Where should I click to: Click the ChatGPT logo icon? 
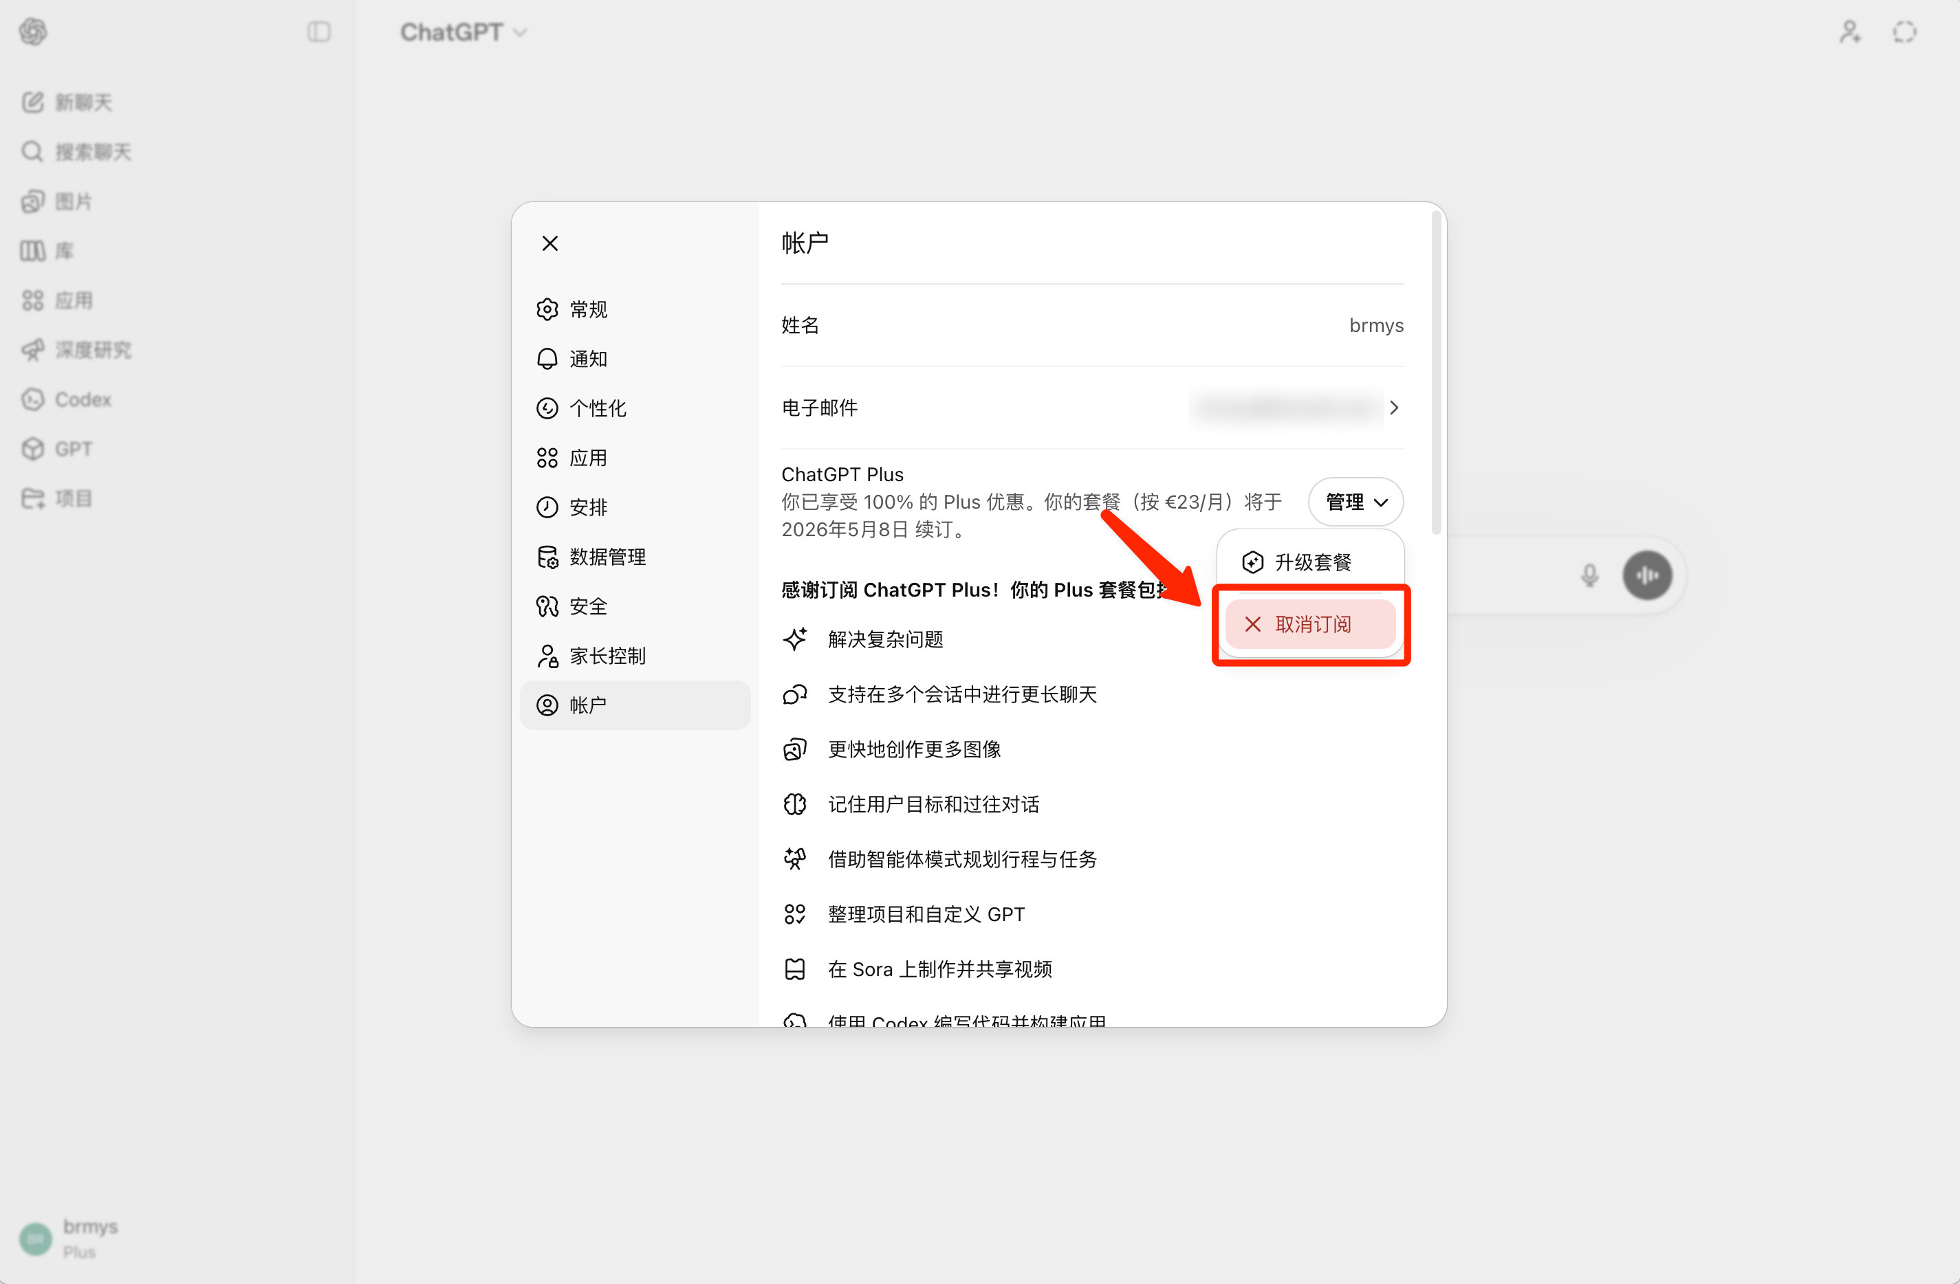point(33,32)
